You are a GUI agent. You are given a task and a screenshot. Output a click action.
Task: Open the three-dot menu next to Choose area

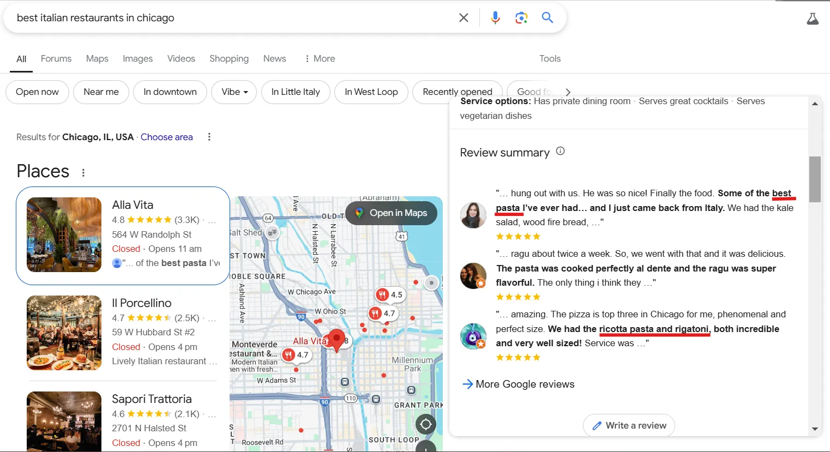(x=209, y=137)
